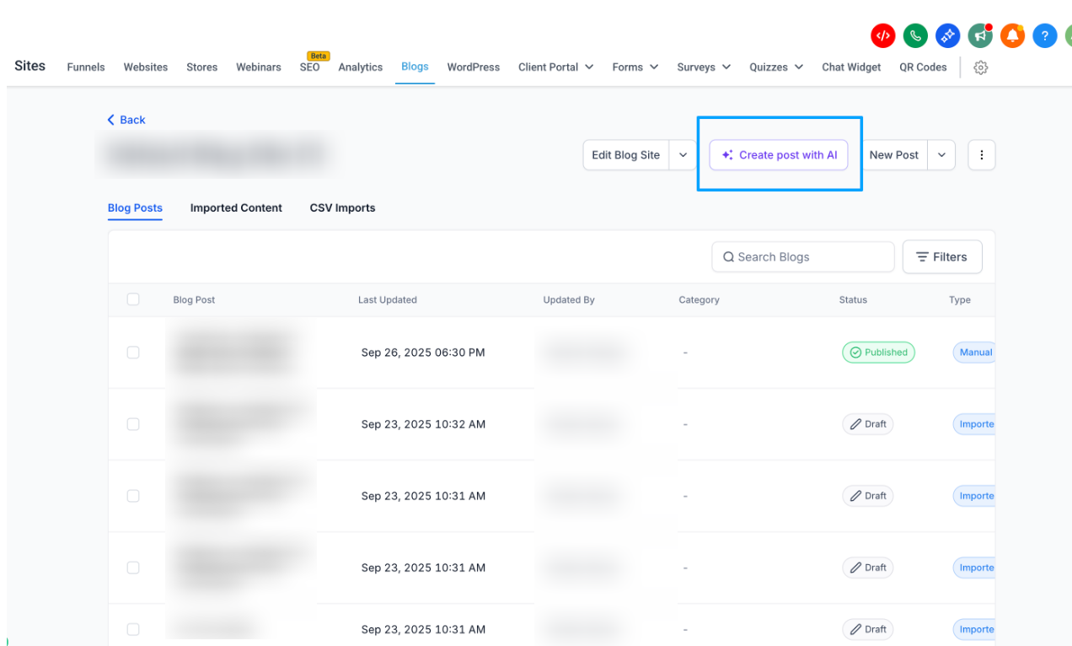The image size is (1072, 646).
Task: Open the Funnels tab in navigation
Action: [x=86, y=67]
